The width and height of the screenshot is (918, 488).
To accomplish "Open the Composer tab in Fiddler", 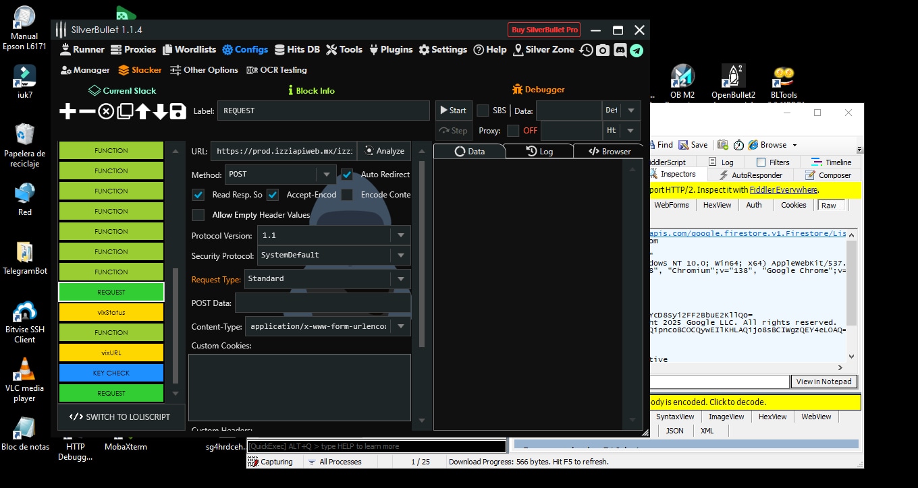I will click(828, 175).
